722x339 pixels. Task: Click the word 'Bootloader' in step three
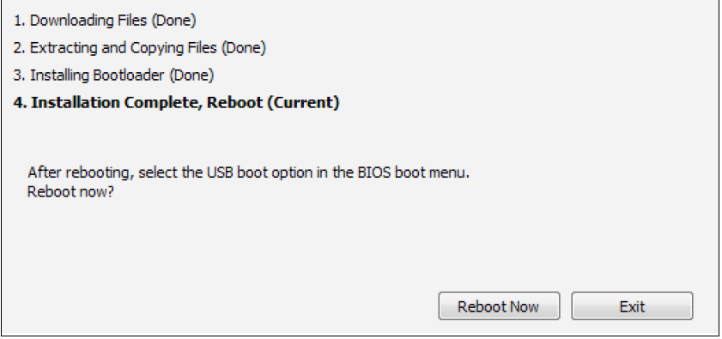(x=129, y=75)
